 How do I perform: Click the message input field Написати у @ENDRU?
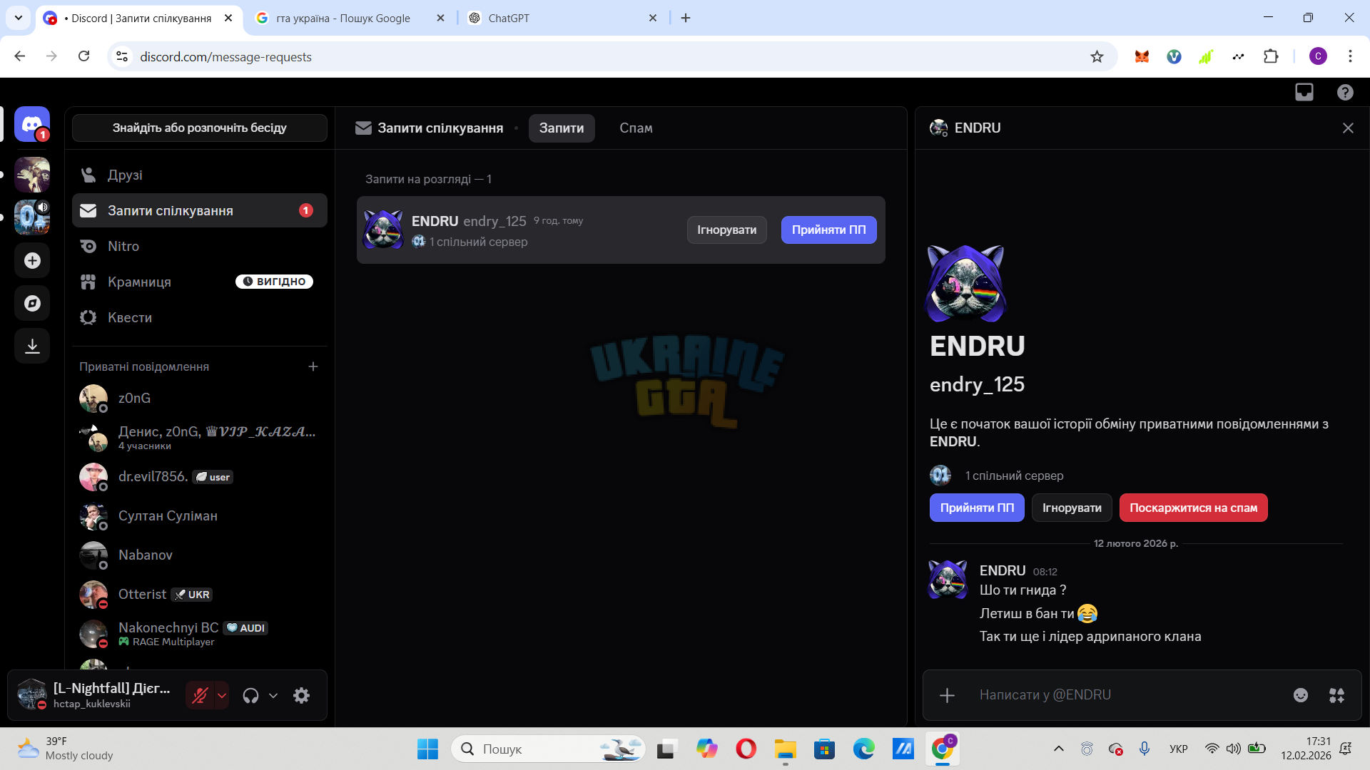(x=1127, y=695)
